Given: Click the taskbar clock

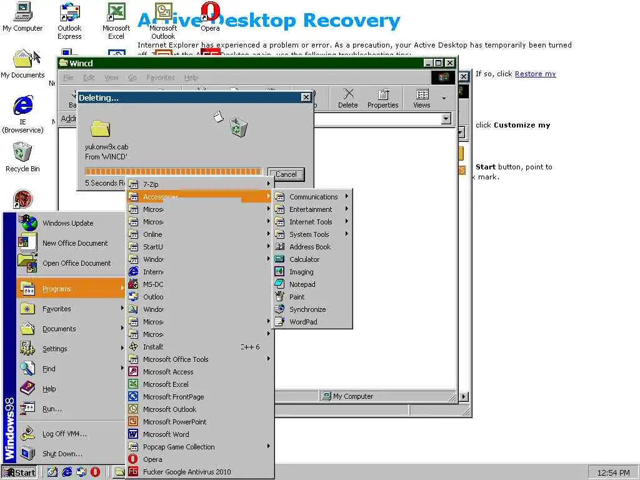Looking at the screenshot, I should tap(613, 472).
